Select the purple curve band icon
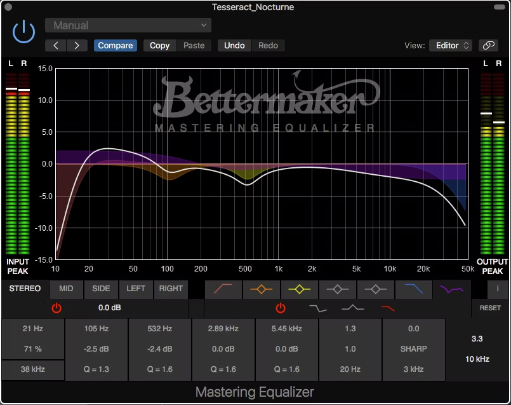This screenshot has width=511, height=405. (452, 289)
